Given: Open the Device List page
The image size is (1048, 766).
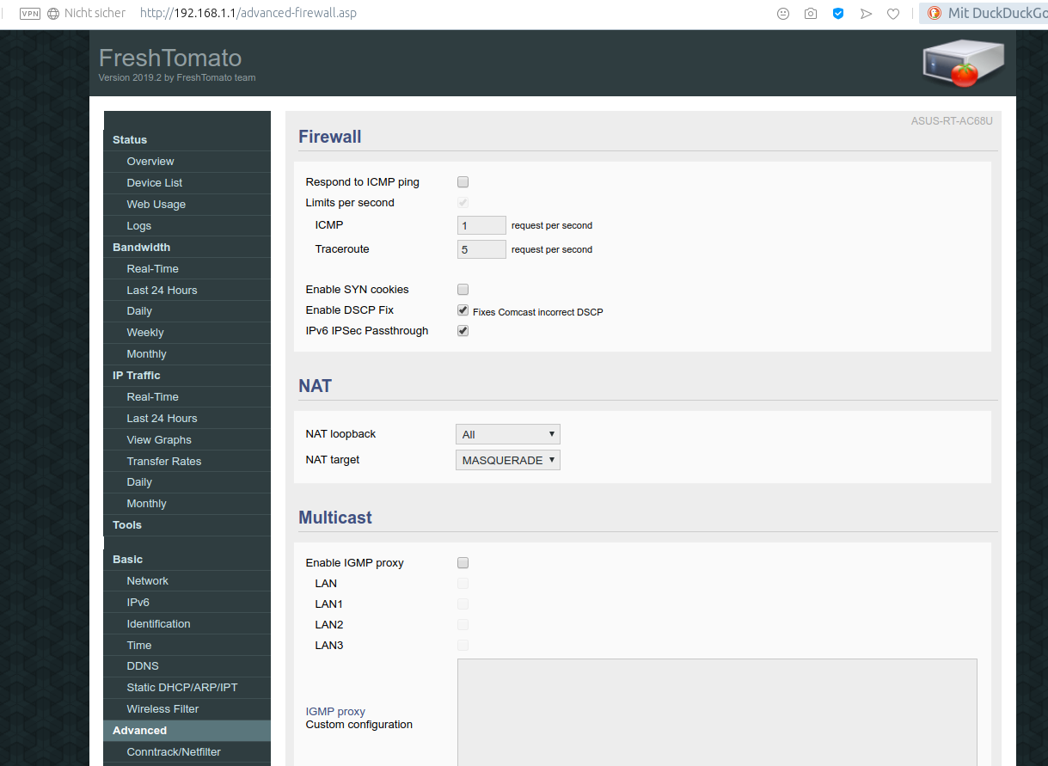Looking at the screenshot, I should point(154,182).
